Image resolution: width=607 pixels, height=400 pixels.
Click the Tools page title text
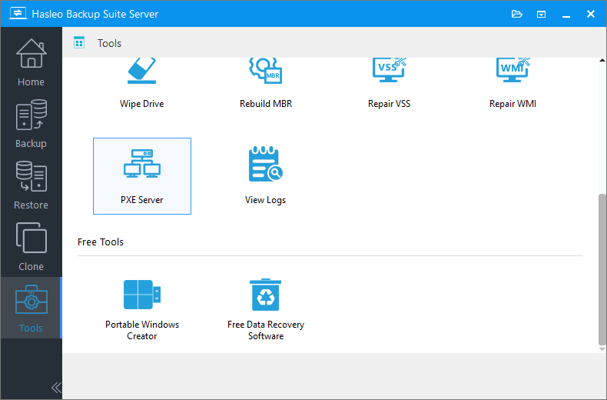click(109, 43)
